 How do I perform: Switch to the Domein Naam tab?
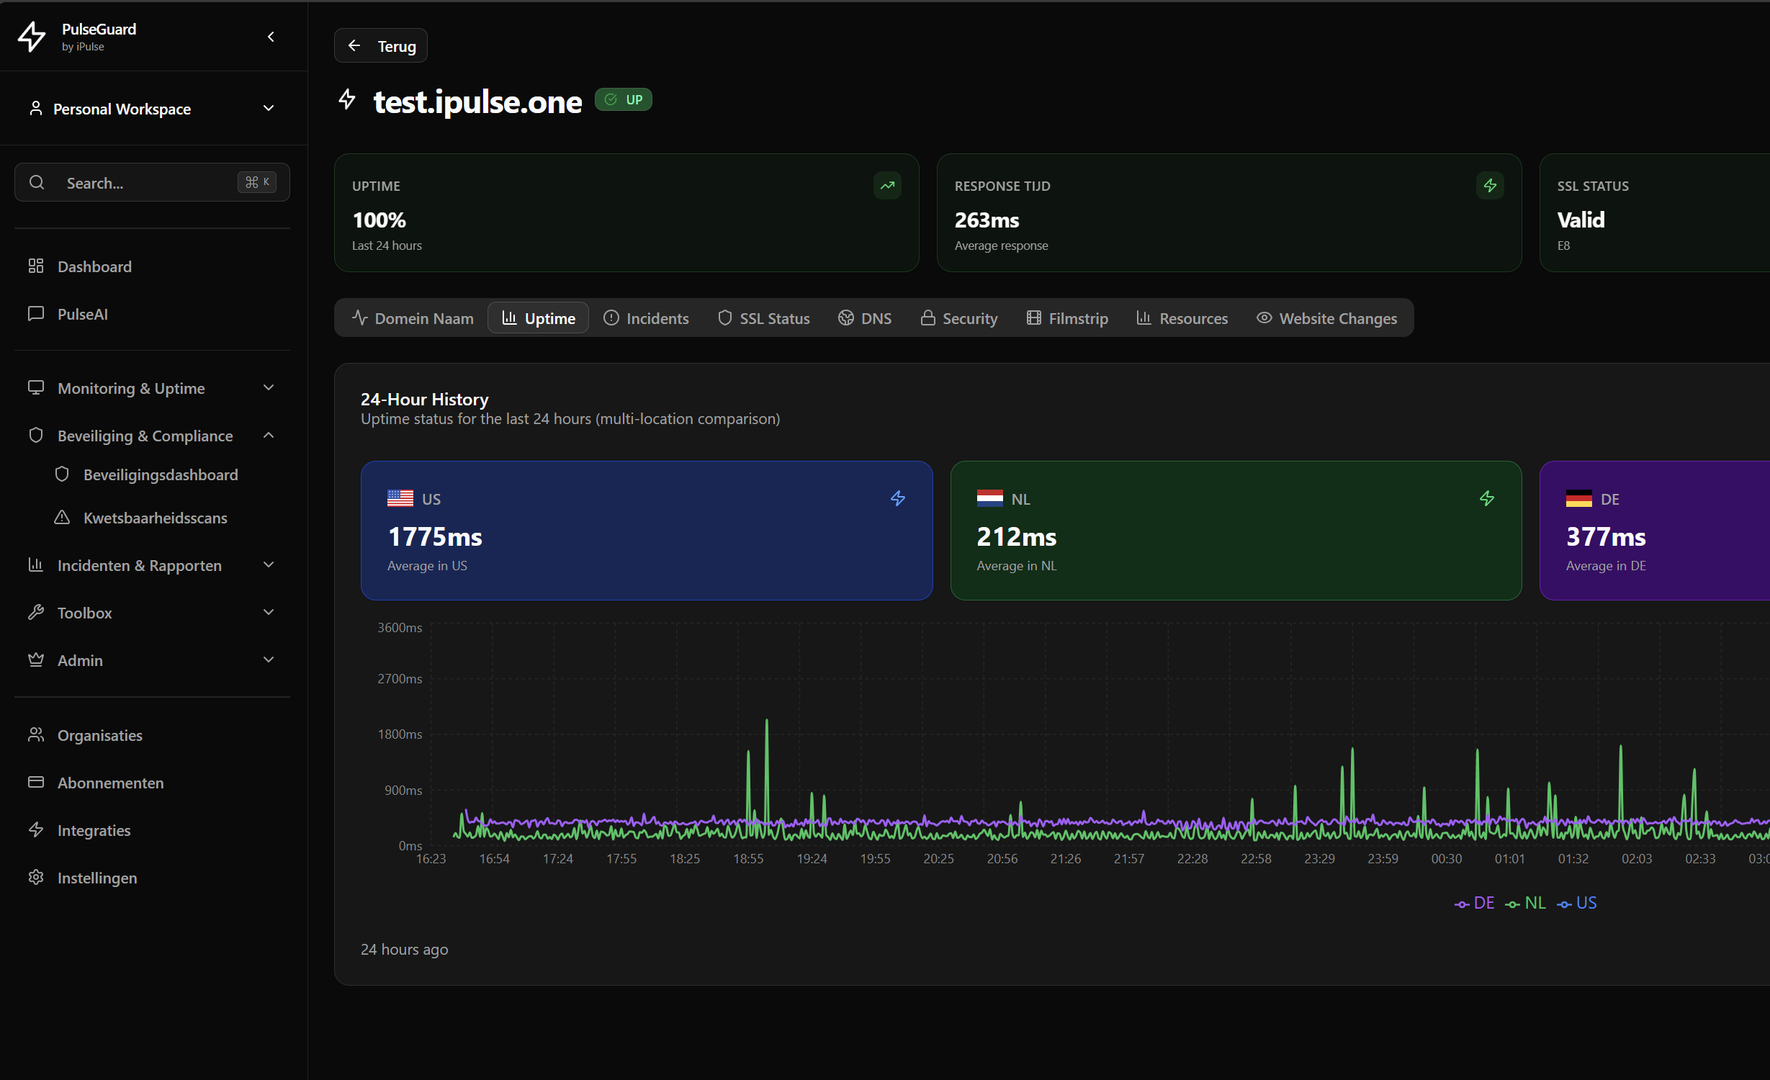pos(413,318)
